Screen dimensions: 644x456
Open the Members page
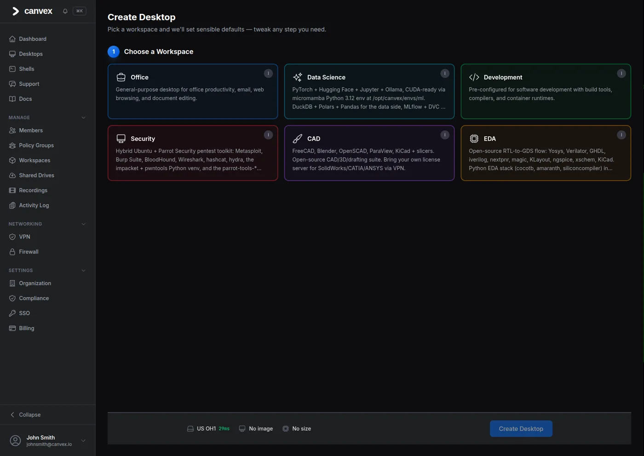click(48, 131)
